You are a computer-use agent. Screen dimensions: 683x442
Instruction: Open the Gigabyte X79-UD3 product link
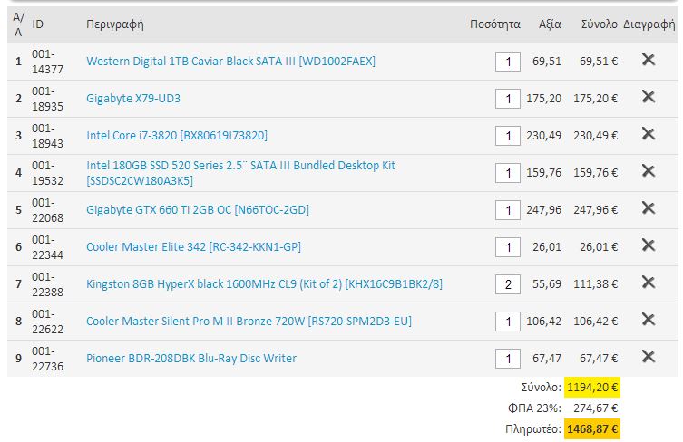click(x=133, y=99)
